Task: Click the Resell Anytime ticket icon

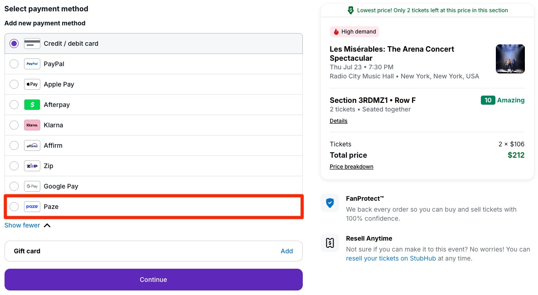Action: click(x=330, y=243)
